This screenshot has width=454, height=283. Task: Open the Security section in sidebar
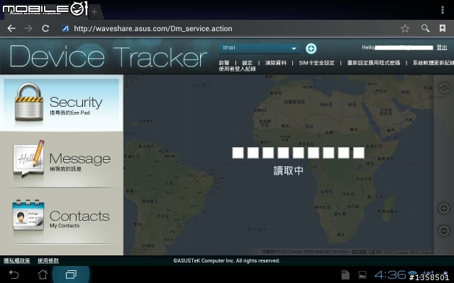[62, 103]
